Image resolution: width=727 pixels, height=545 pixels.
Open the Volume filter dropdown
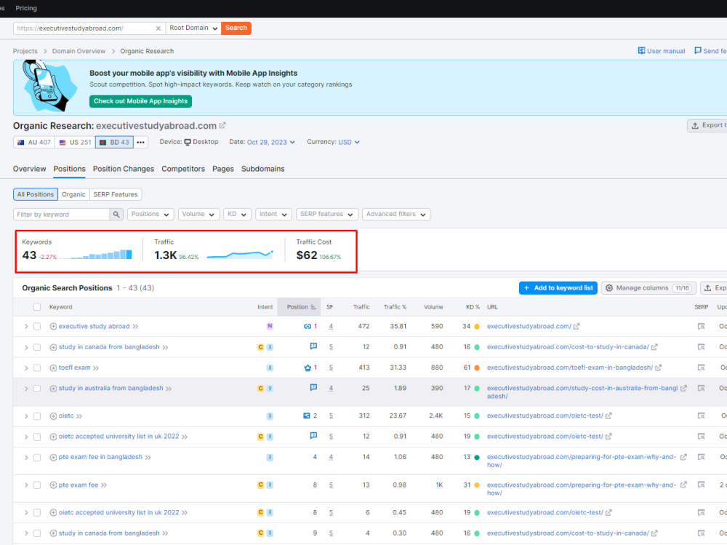(x=198, y=215)
